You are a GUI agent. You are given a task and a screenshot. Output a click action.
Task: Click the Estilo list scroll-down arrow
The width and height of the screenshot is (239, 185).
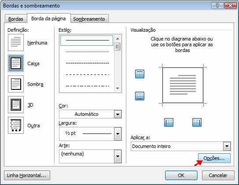pyautogui.click(x=118, y=89)
